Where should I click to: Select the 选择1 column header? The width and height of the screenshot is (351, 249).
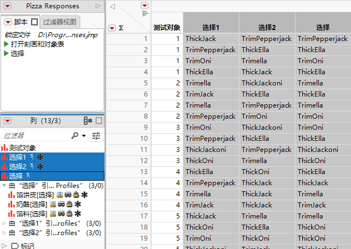click(211, 28)
